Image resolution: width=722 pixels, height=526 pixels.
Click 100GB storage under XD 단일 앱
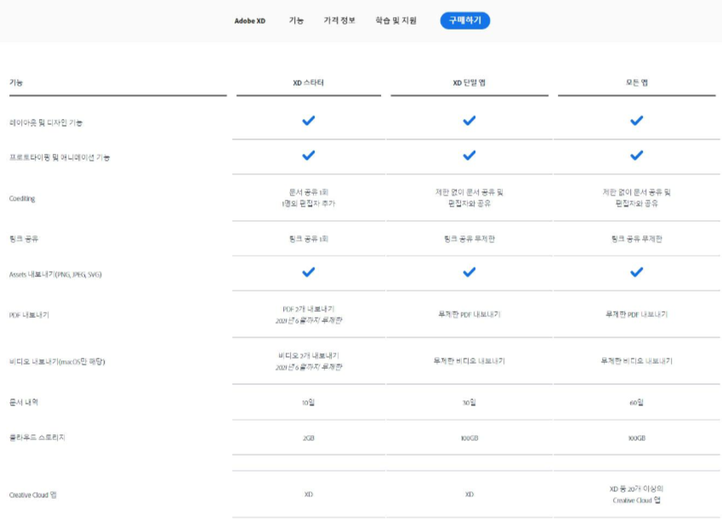[469, 438]
